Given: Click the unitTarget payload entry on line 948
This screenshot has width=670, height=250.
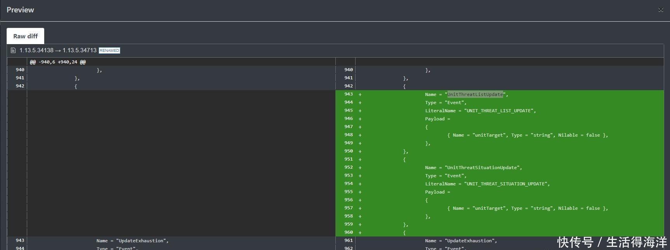Looking at the screenshot, I should coord(528,135).
